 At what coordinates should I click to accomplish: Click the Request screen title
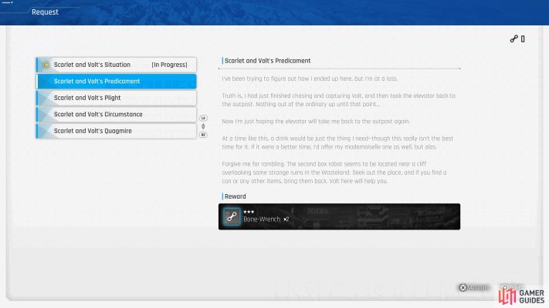45,12
